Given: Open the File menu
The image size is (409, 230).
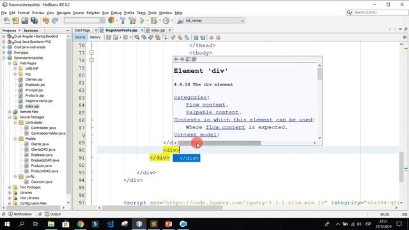Looking at the screenshot, I should pos(4,13).
